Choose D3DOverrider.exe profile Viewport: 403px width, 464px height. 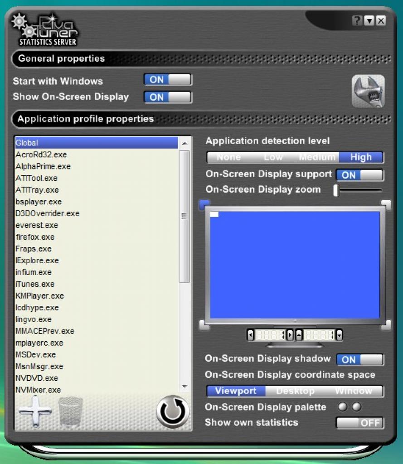(97, 213)
